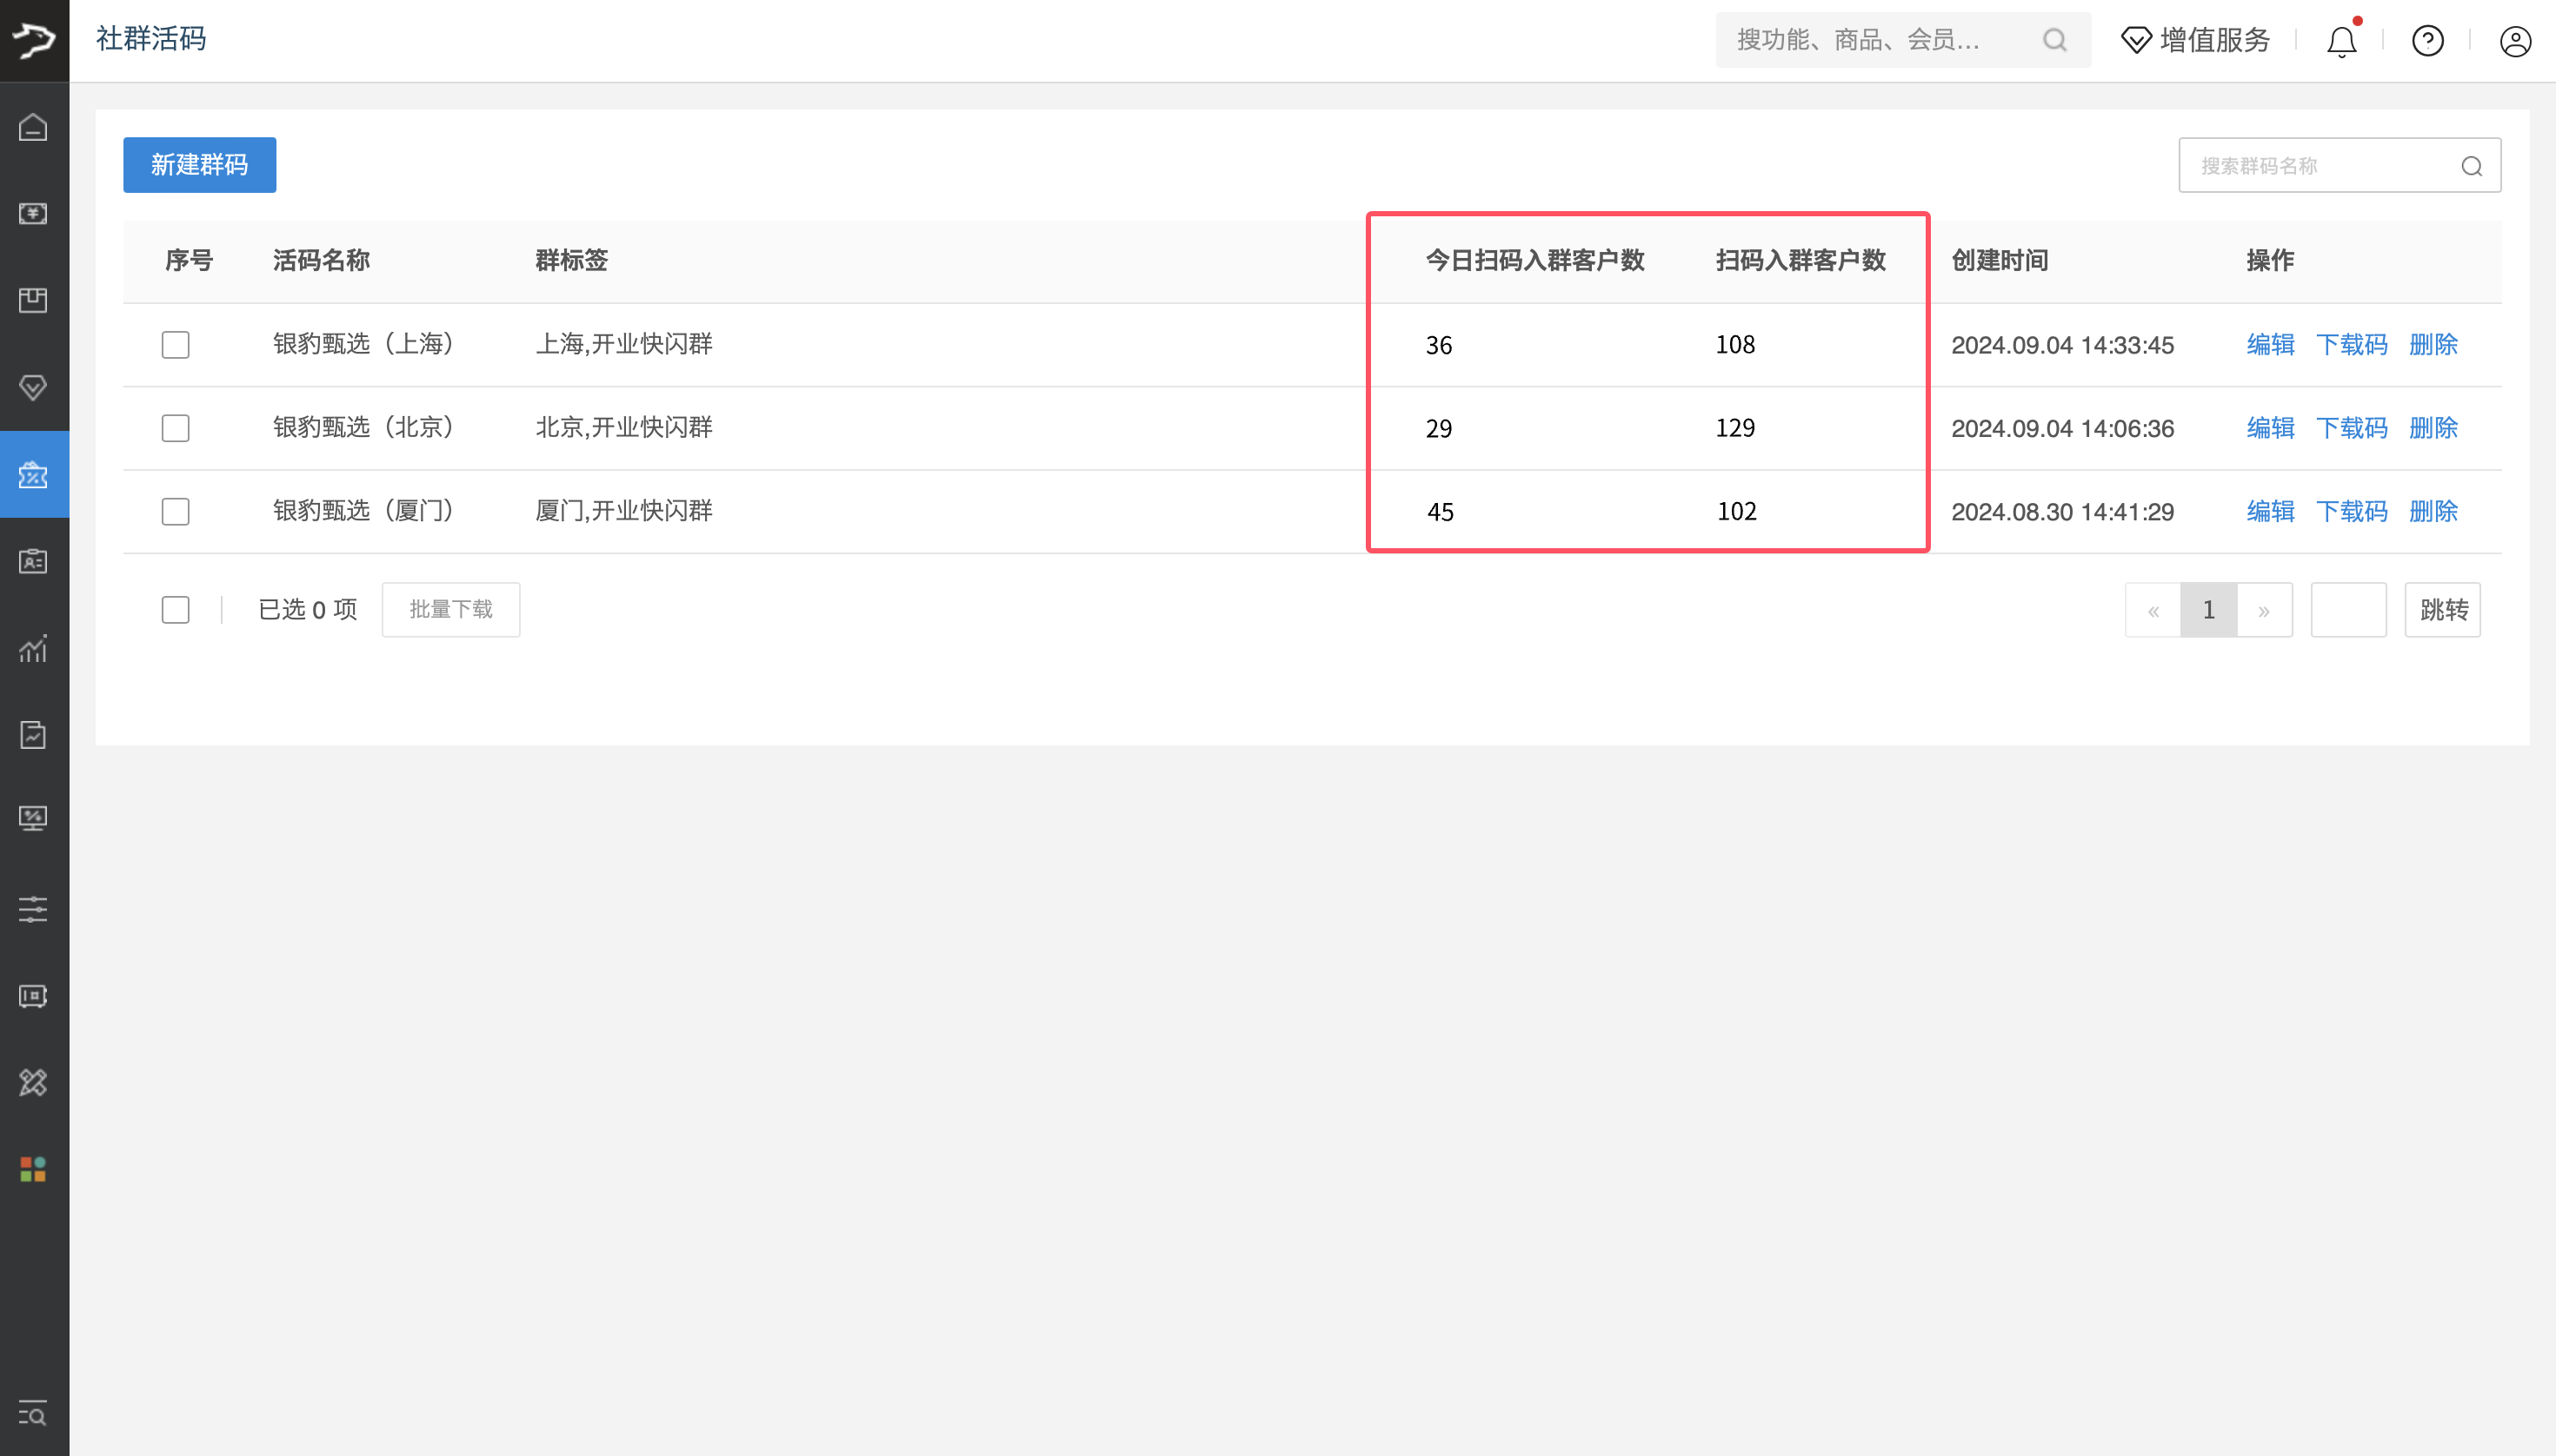Click 删除 for 银豹甄选（上海）
2556x1456 pixels.
[2433, 345]
